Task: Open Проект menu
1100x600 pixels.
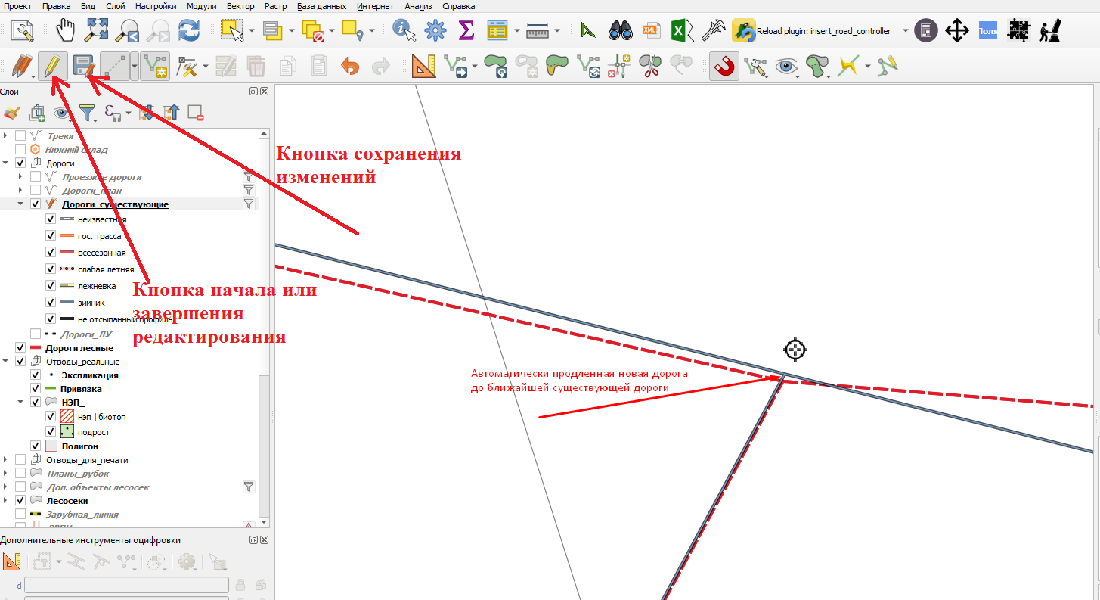Action: pyautogui.click(x=18, y=6)
